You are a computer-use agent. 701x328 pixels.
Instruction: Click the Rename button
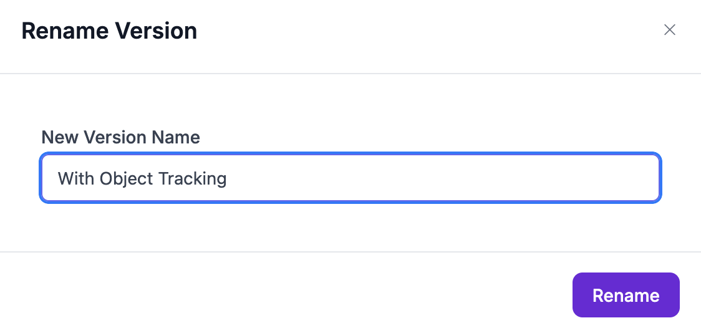[626, 295]
